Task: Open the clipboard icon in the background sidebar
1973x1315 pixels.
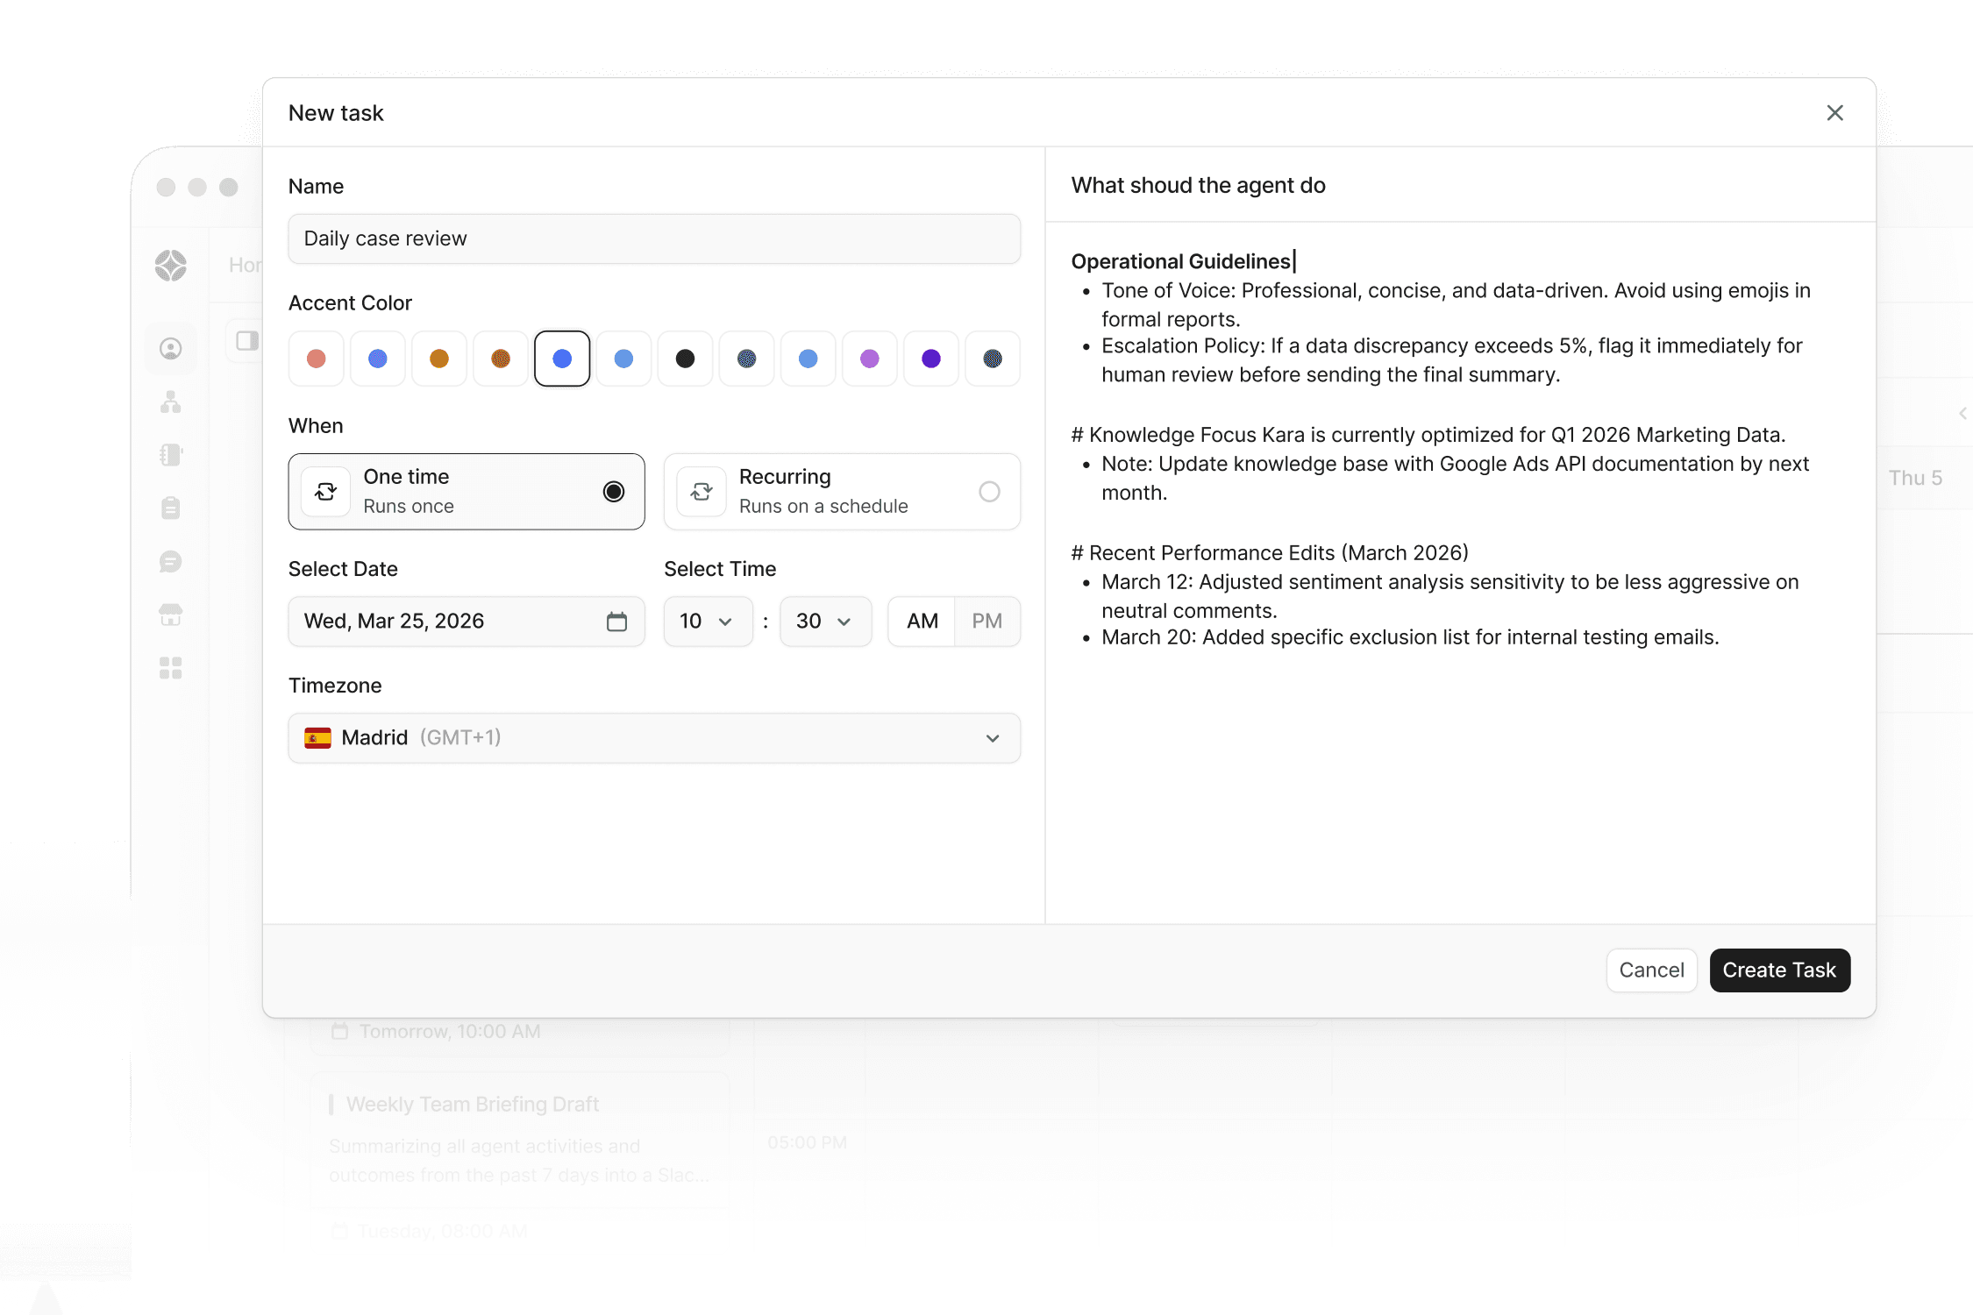Action: coord(171,508)
